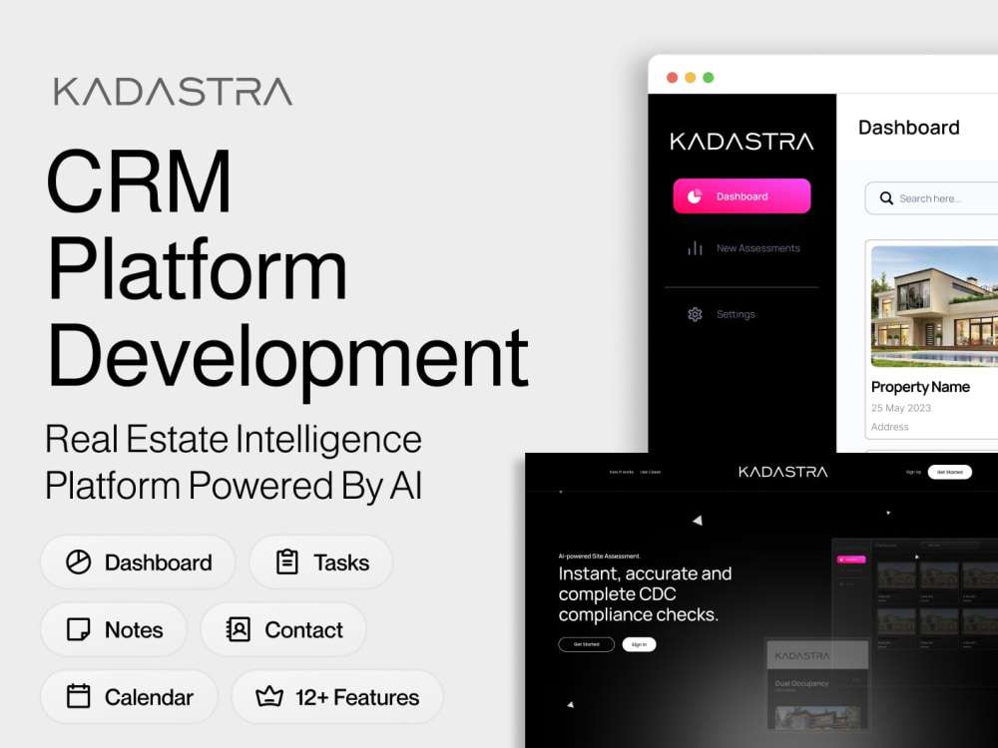Click Sign Up link in landing page header
The height and width of the screenshot is (748, 998).
tap(913, 472)
